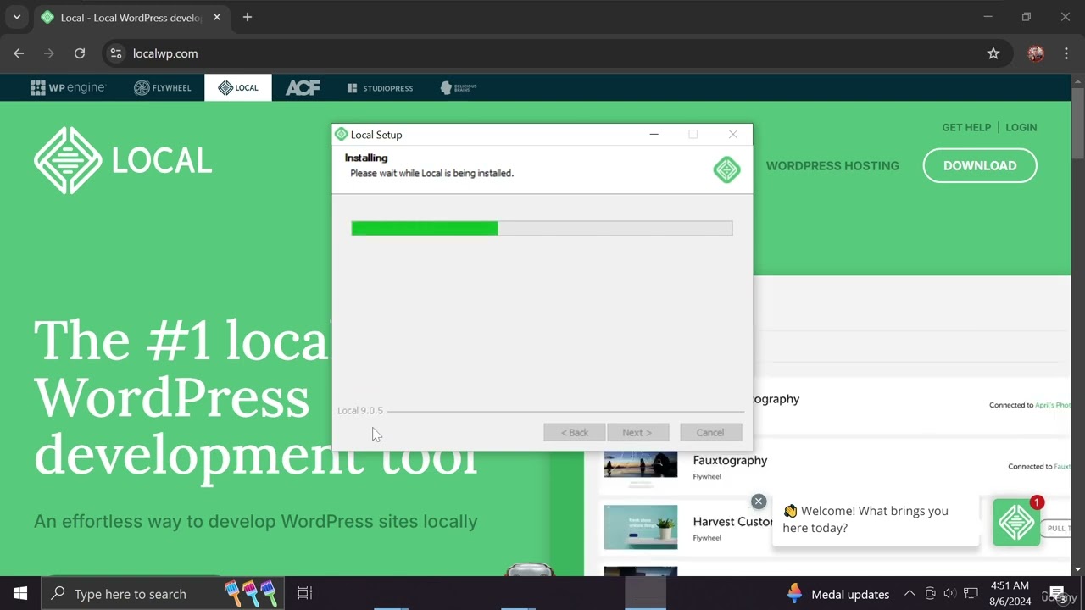Open the volume control in system tray
This screenshot has width=1085, height=610.
949,594
